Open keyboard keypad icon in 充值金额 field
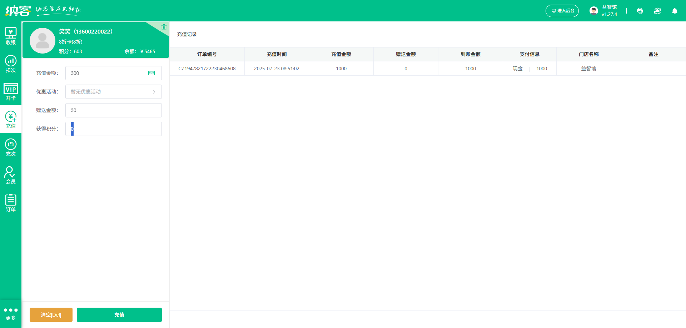Image resolution: width=686 pixels, height=328 pixels. (x=151, y=73)
